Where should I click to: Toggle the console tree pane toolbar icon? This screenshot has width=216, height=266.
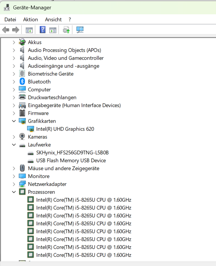tap(29, 30)
